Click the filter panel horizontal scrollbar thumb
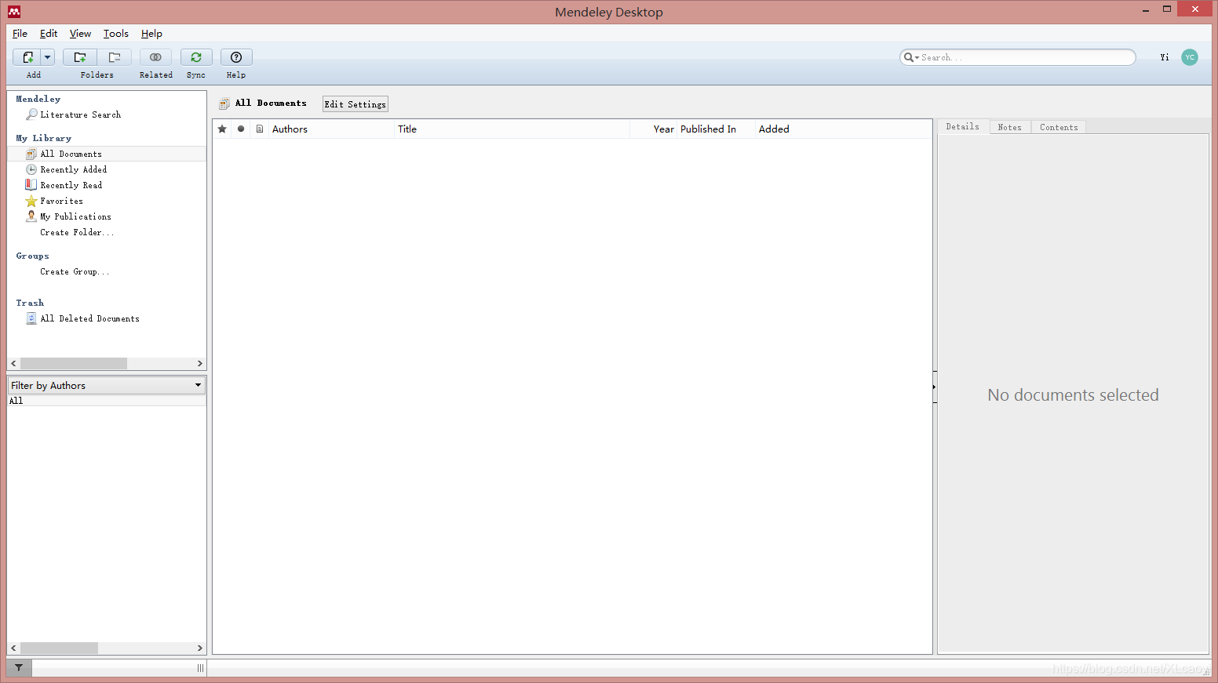Viewport: 1218px width, 683px height. pyautogui.click(x=60, y=648)
